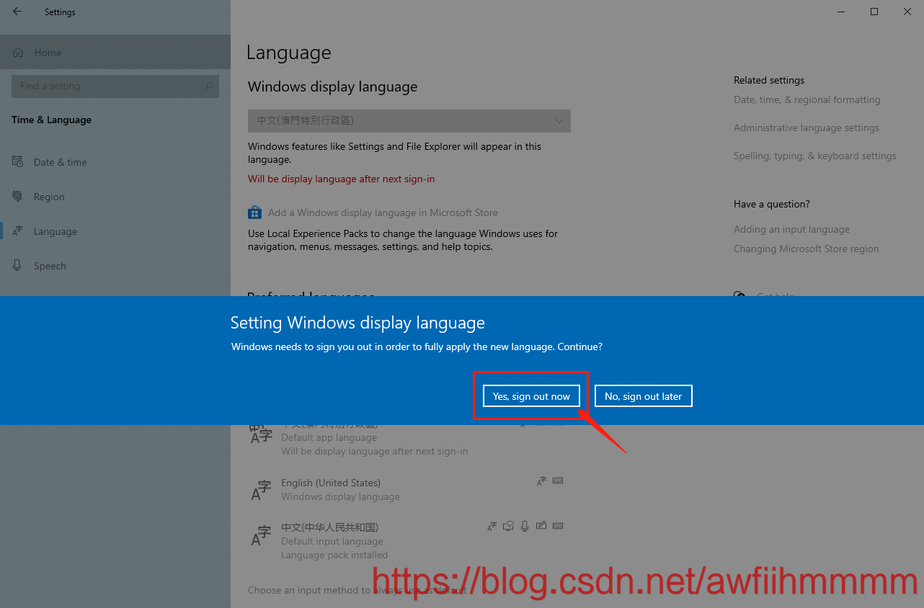
Task: Click display language icon in English row
Action: click(541, 481)
